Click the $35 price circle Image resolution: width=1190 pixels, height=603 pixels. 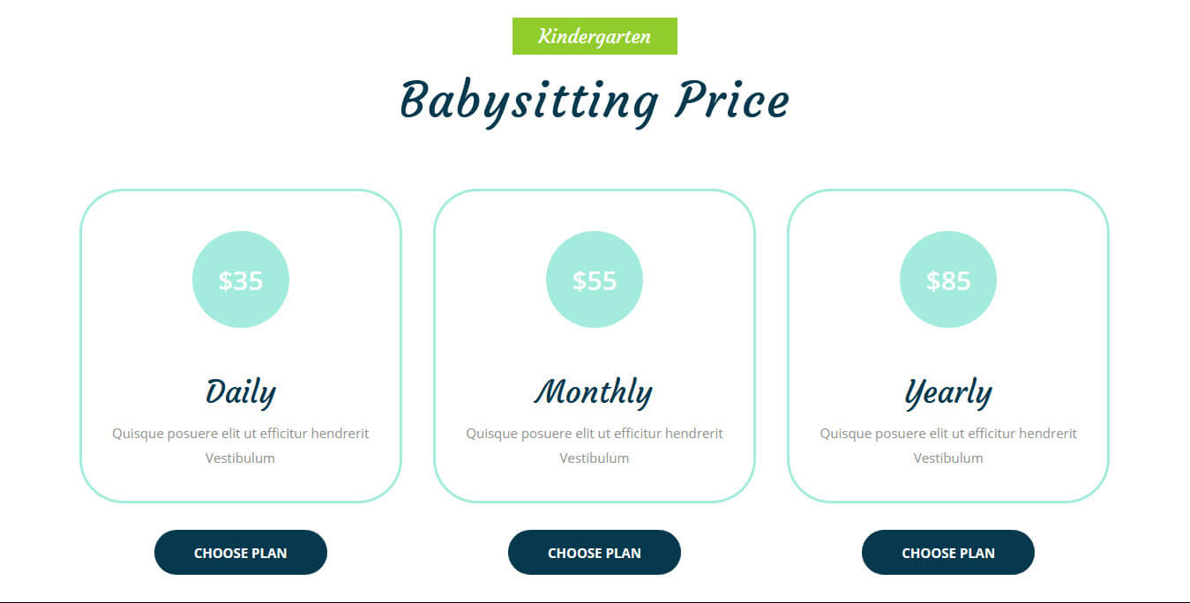(241, 279)
